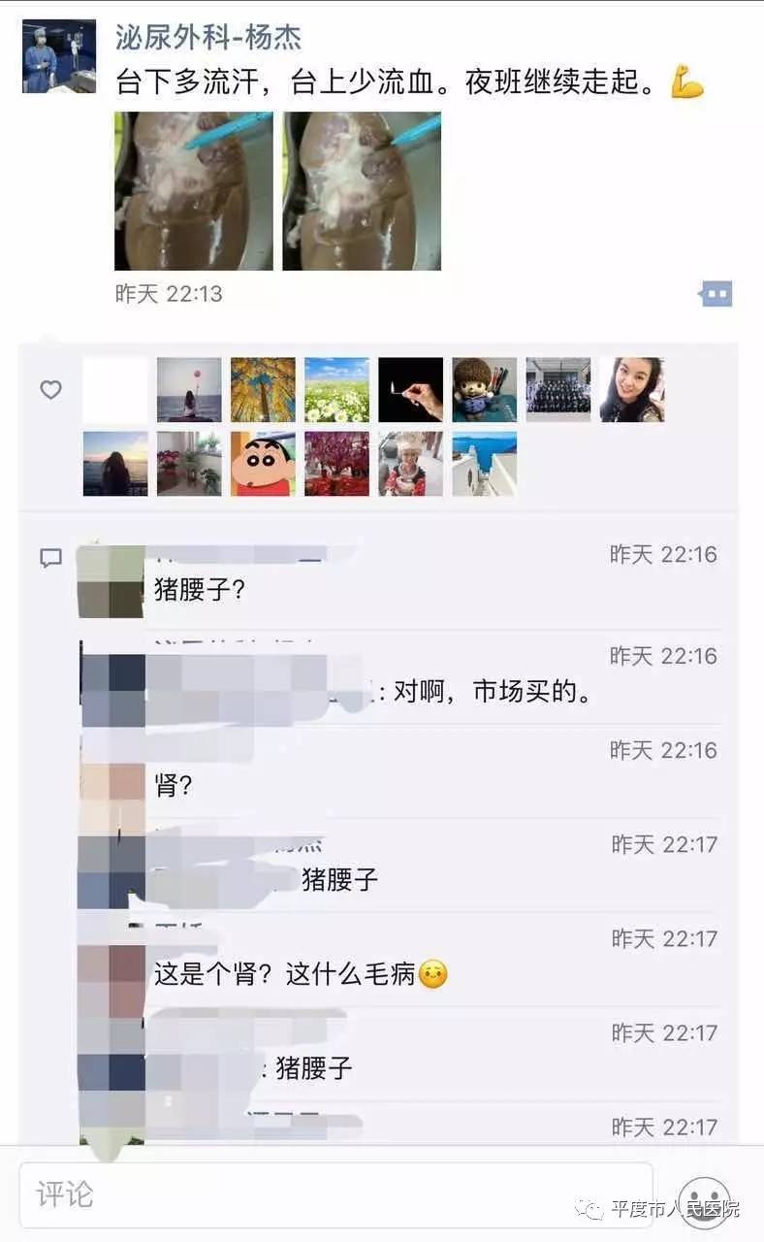Open poster's surgeon profile avatar
764x1242 pixels.
tap(59, 56)
